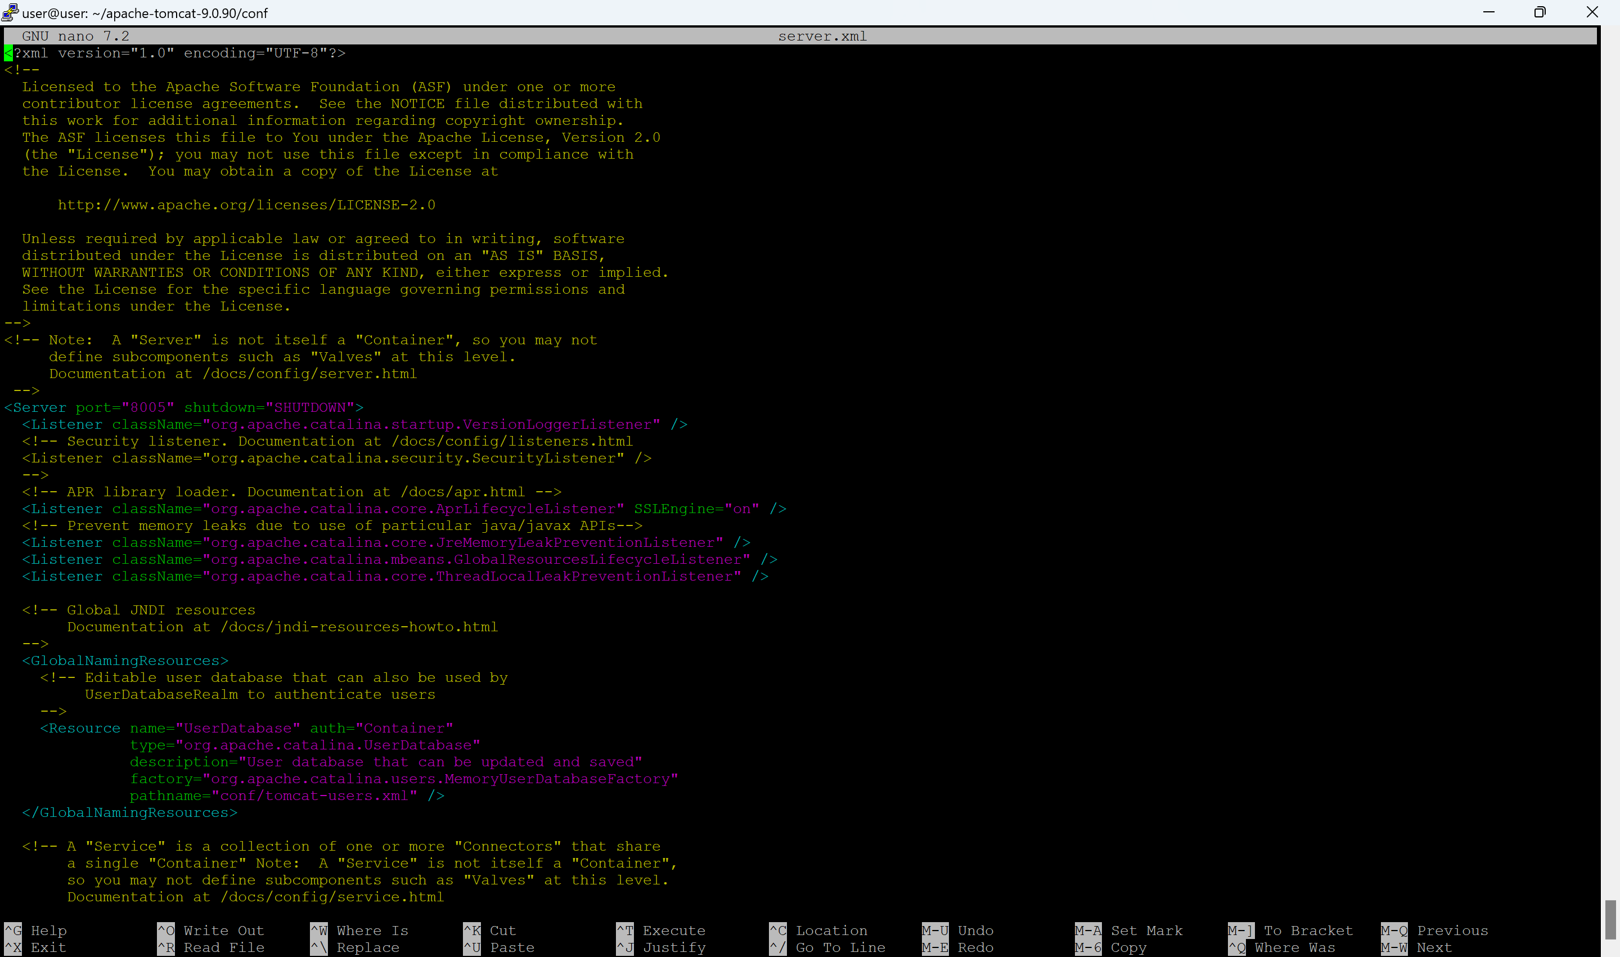Click the server.xml filename in nano header

click(x=822, y=36)
